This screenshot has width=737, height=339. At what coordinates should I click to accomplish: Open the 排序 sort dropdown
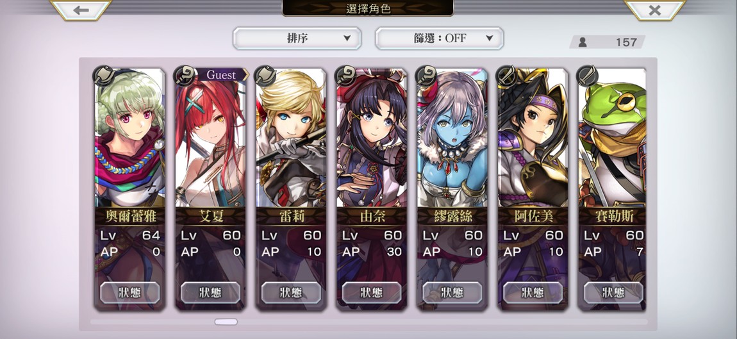pyautogui.click(x=297, y=38)
